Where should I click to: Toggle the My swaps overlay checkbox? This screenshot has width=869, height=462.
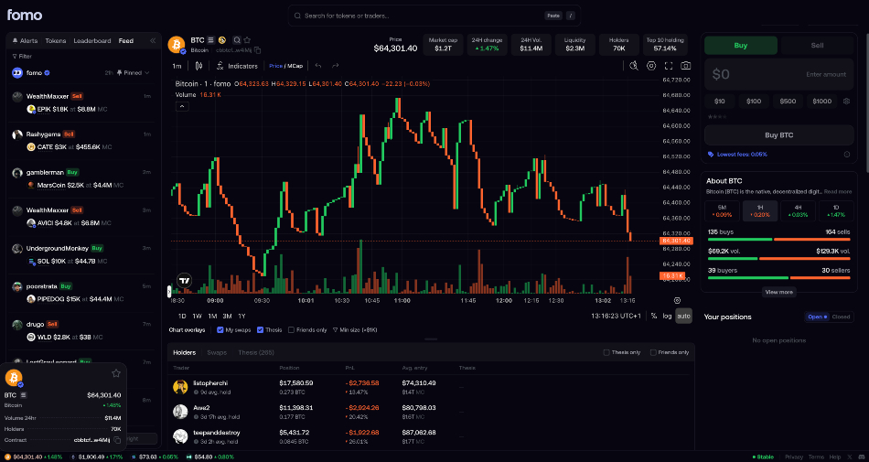pyautogui.click(x=220, y=330)
